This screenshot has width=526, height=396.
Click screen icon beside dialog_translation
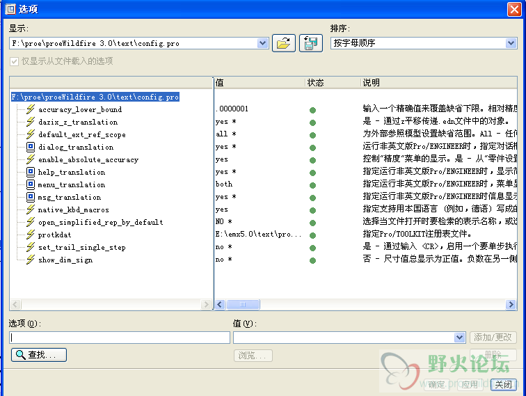pos(31,147)
